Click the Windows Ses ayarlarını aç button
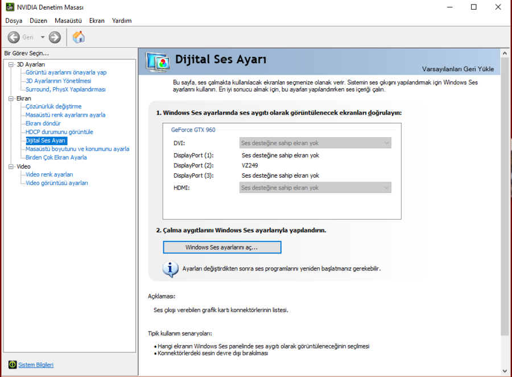The width and height of the screenshot is (512, 377). point(222,247)
